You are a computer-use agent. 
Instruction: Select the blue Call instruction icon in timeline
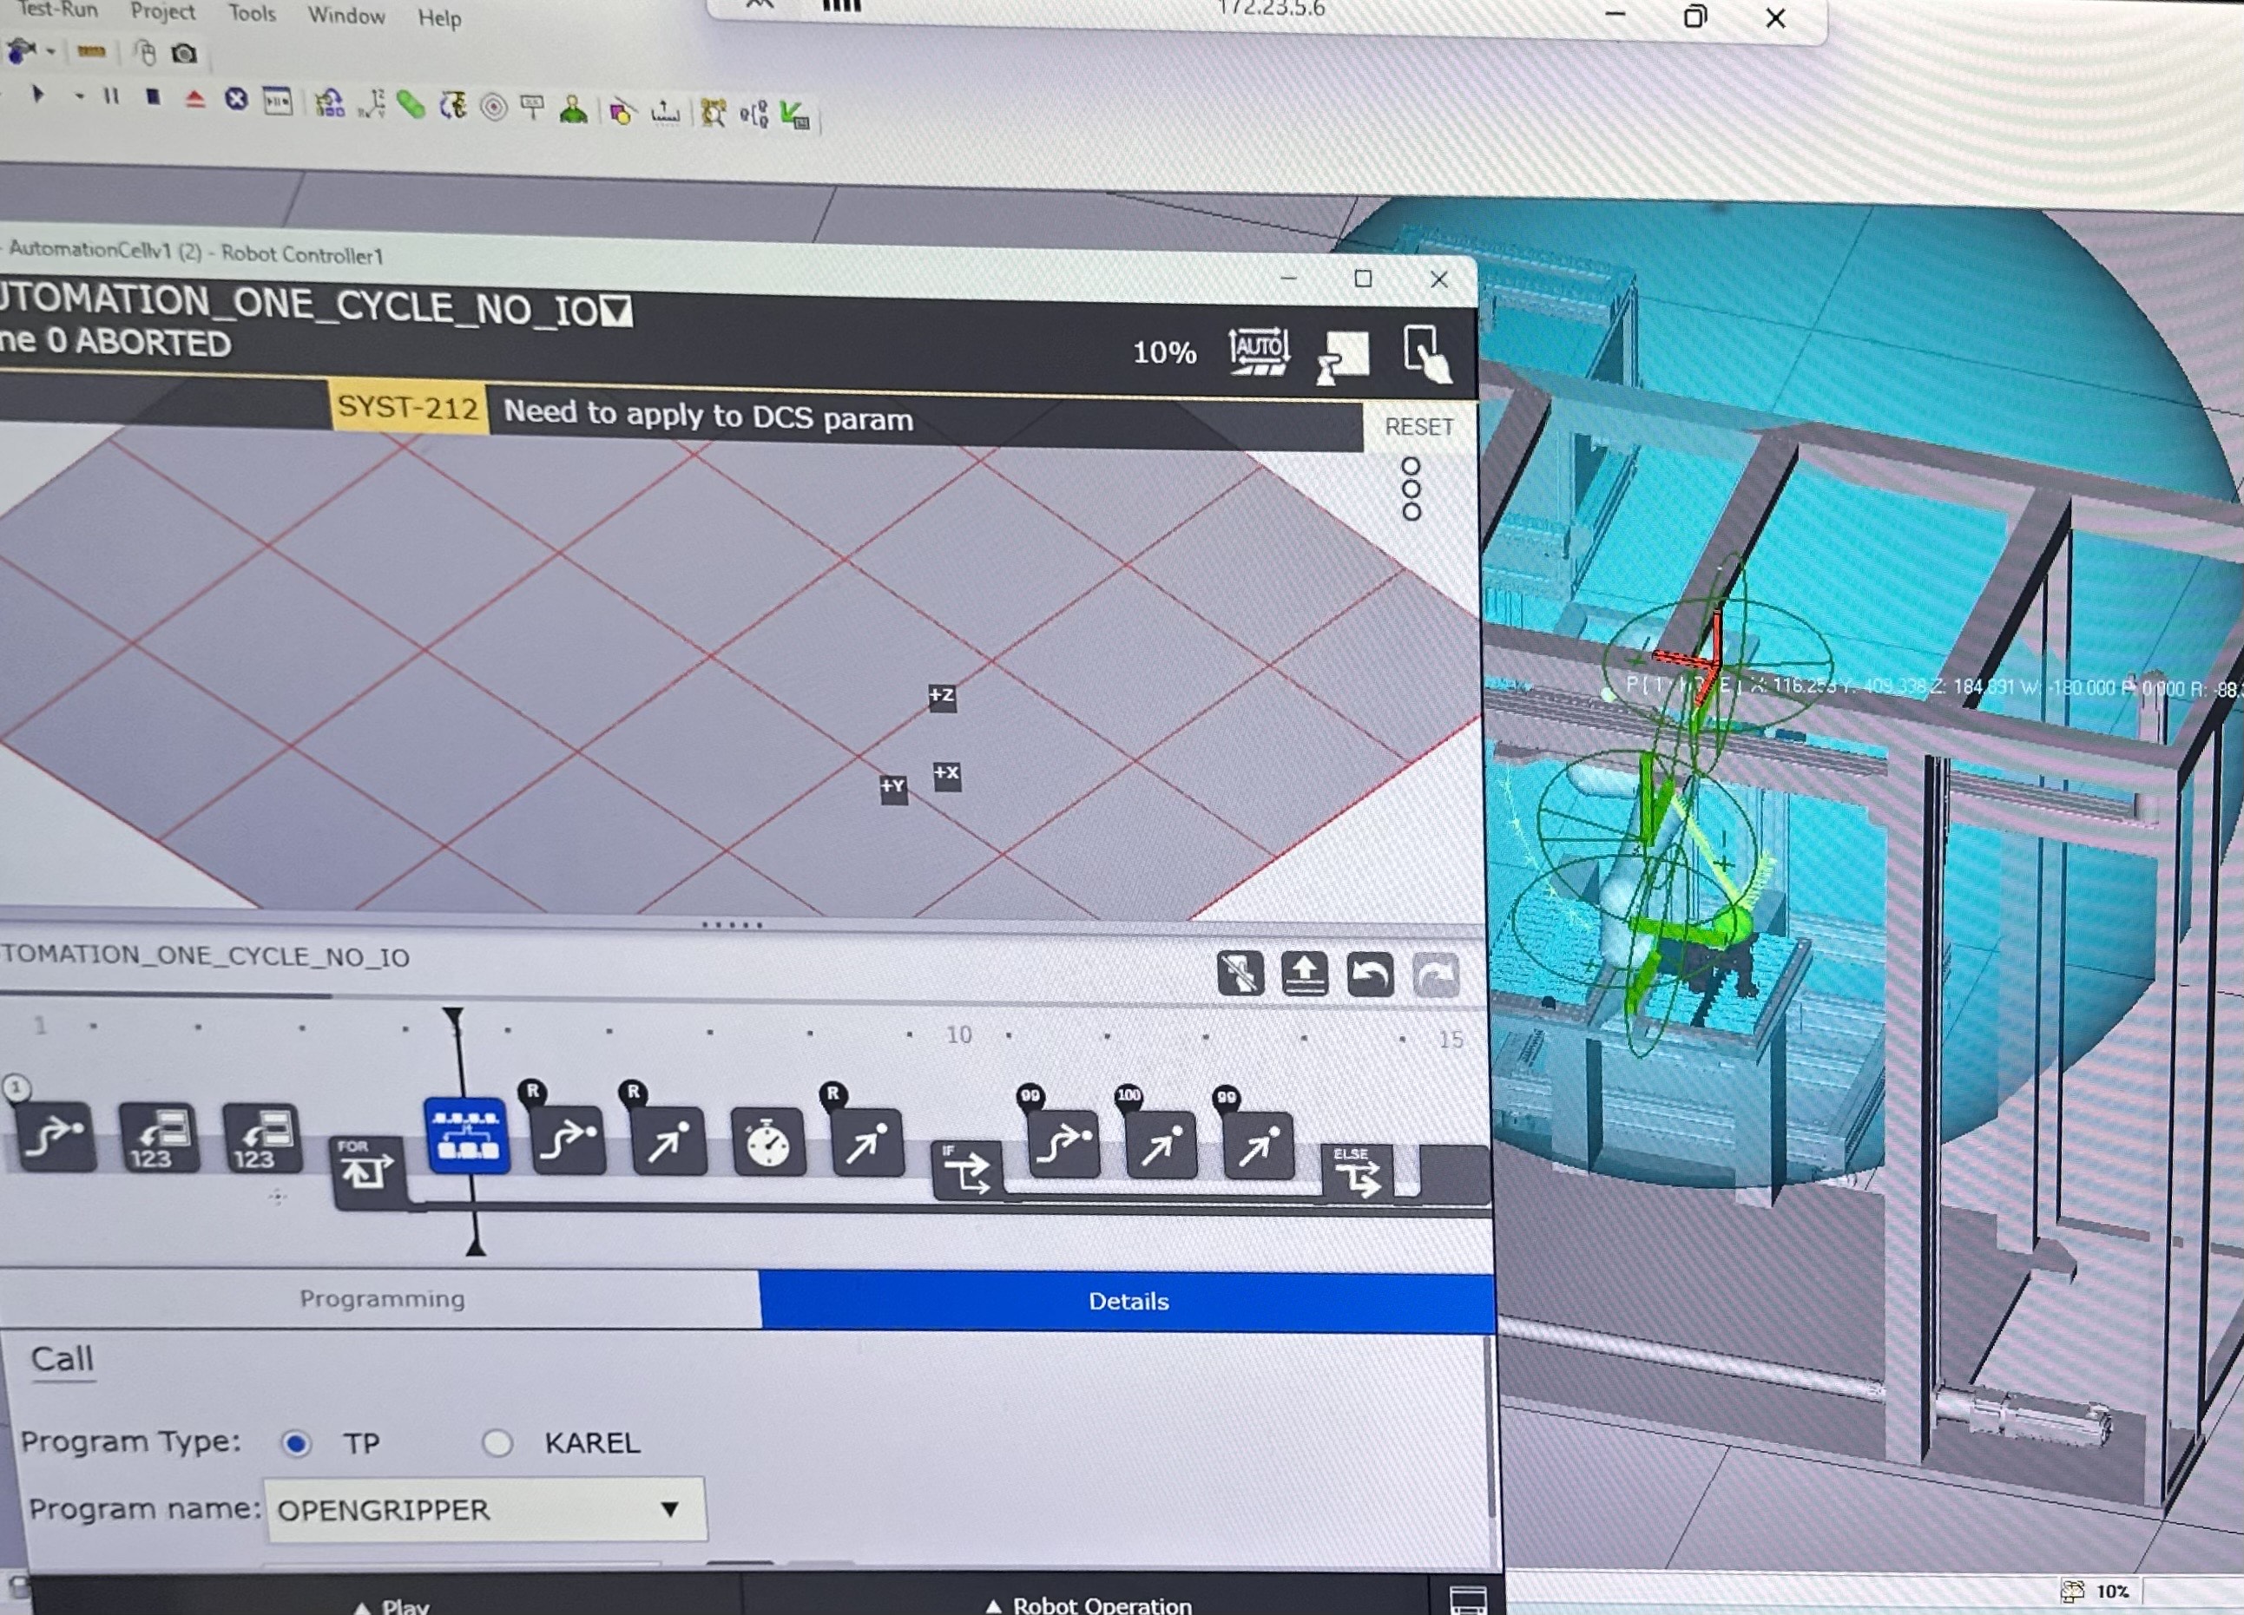(x=466, y=1135)
